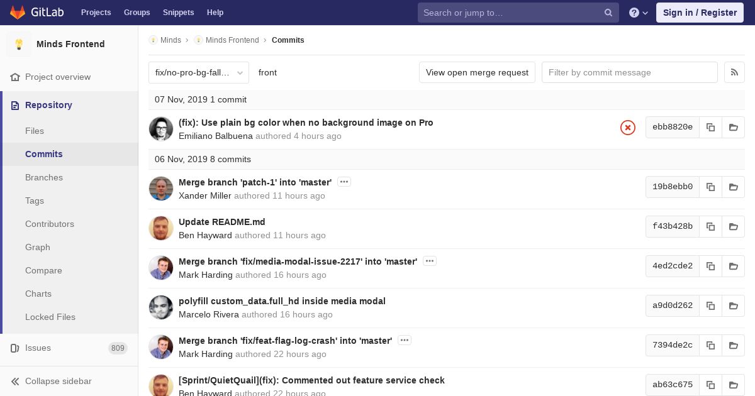This screenshot has height=396, width=755.
Task: Collapse the sidebar
Action: point(58,381)
